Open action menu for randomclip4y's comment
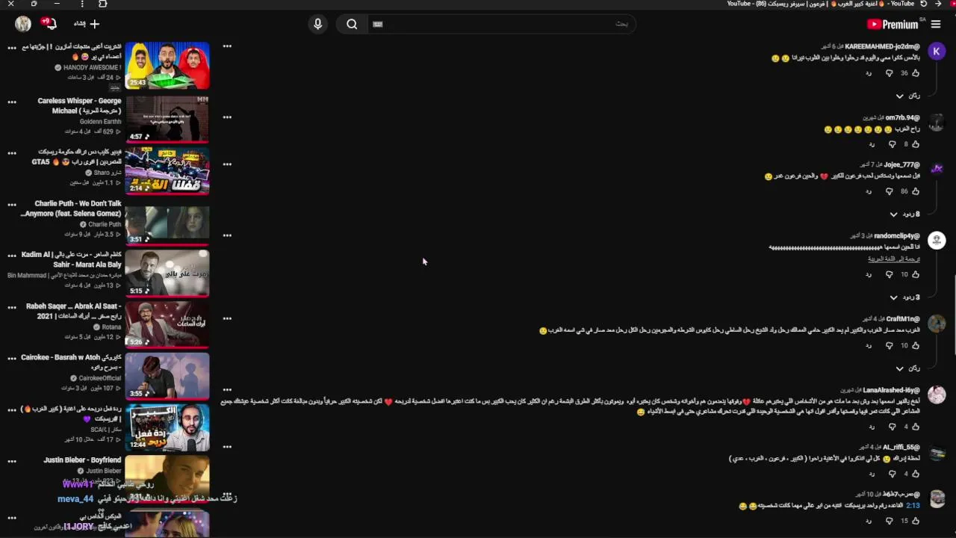Screen dimensions: 956x538 [227, 235]
